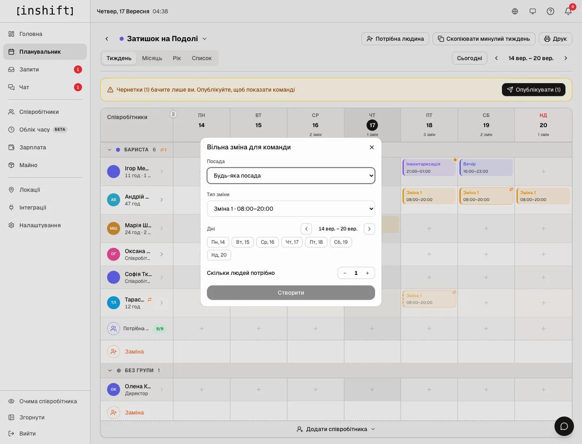Show previous week in dialog Дні selector
Screen dimensions: 582x444
coord(306,229)
